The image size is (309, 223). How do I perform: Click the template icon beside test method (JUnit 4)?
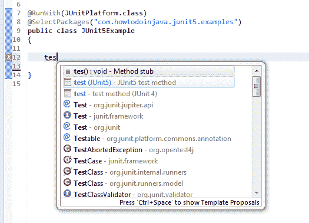68,93
